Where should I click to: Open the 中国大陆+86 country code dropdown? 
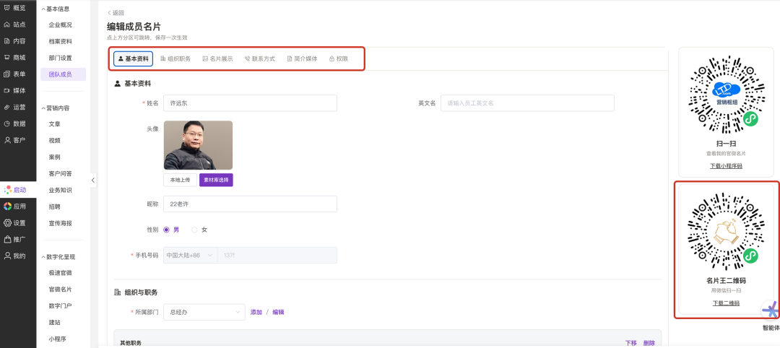pyautogui.click(x=191, y=255)
